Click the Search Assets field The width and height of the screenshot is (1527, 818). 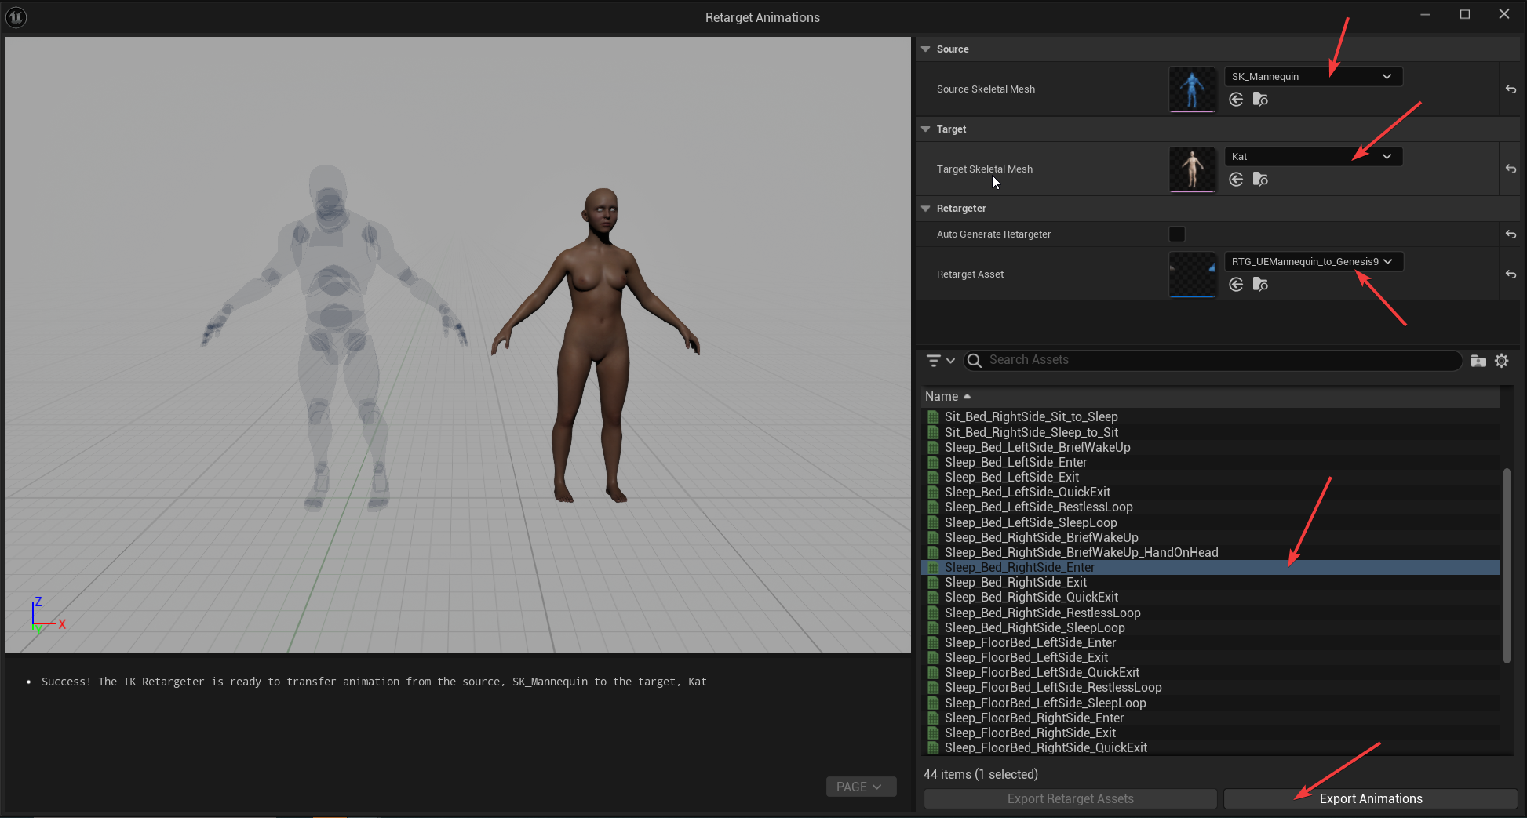coord(1212,360)
